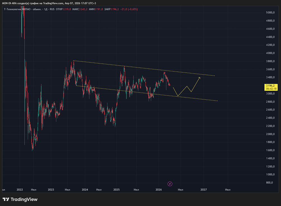Click the 1800,0 price axis label
The height and width of the screenshot is (206, 281).
click(x=270, y=142)
